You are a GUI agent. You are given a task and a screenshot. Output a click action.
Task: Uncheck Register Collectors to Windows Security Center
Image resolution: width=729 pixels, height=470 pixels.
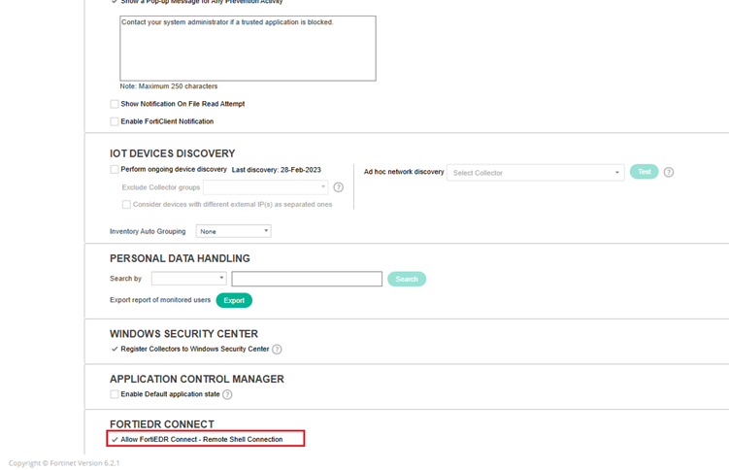pyautogui.click(x=115, y=350)
